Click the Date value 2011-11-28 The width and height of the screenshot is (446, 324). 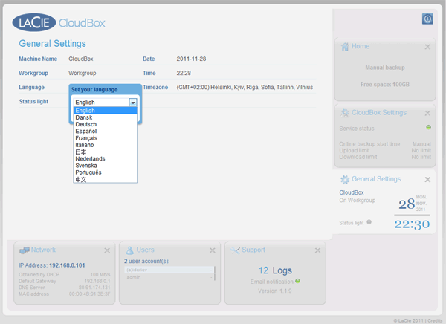click(x=191, y=59)
